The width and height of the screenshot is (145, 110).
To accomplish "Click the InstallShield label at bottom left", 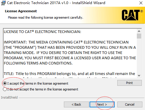I will [9, 97].
